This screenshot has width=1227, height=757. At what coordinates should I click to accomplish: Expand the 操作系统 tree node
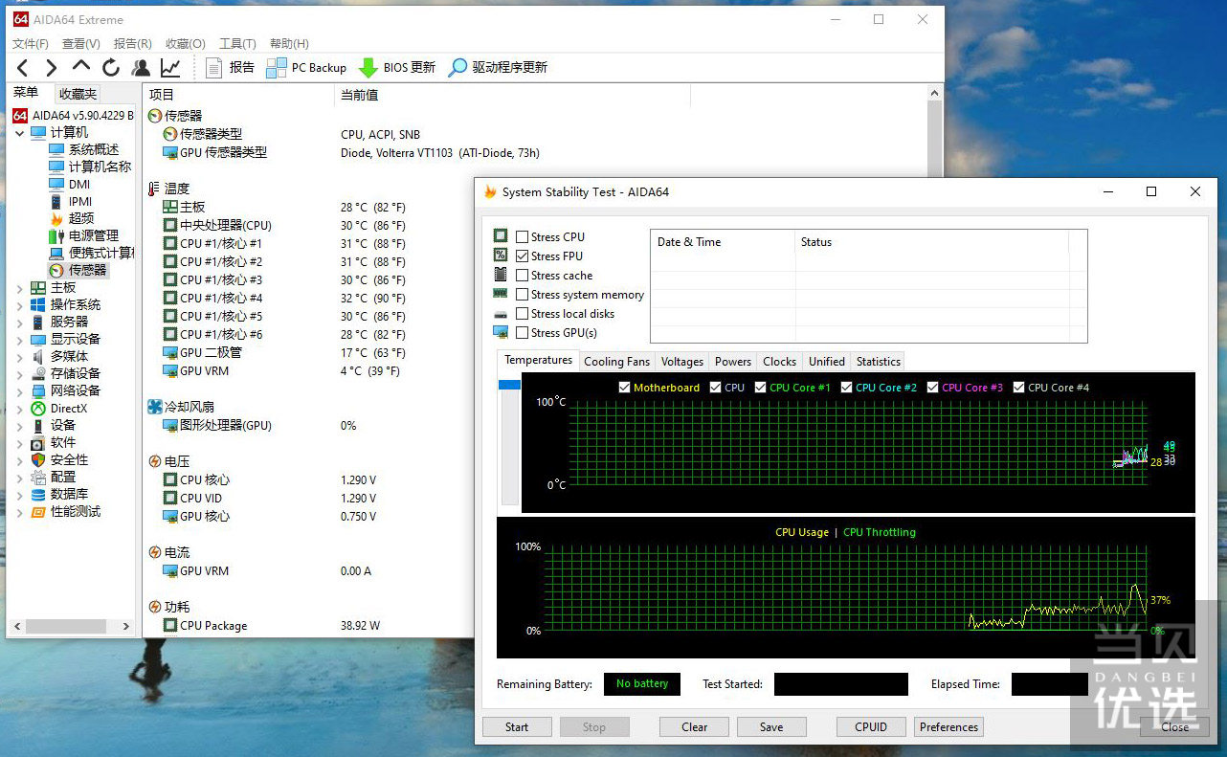[x=20, y=304]
